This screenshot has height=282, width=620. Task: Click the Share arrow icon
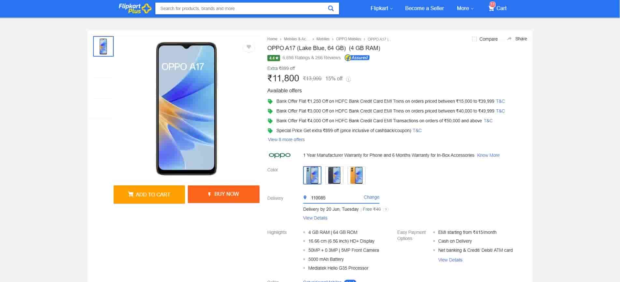pos(509,39)
